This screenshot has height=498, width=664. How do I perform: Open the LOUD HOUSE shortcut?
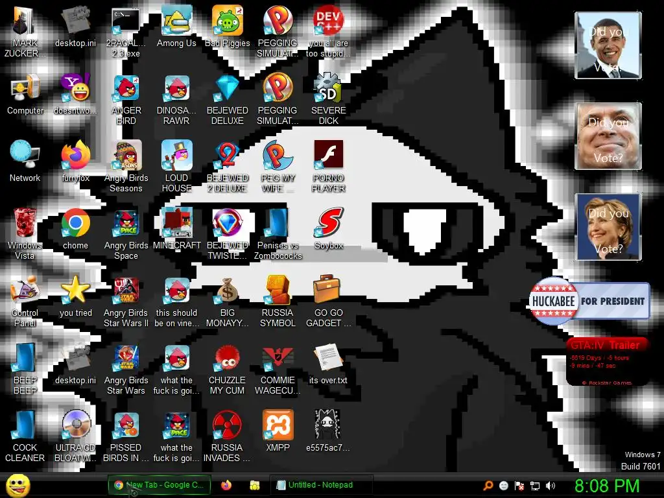pos(176,166)
